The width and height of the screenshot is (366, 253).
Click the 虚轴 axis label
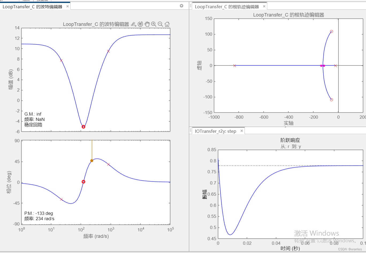pyautogui.click(x=200, y=65)
